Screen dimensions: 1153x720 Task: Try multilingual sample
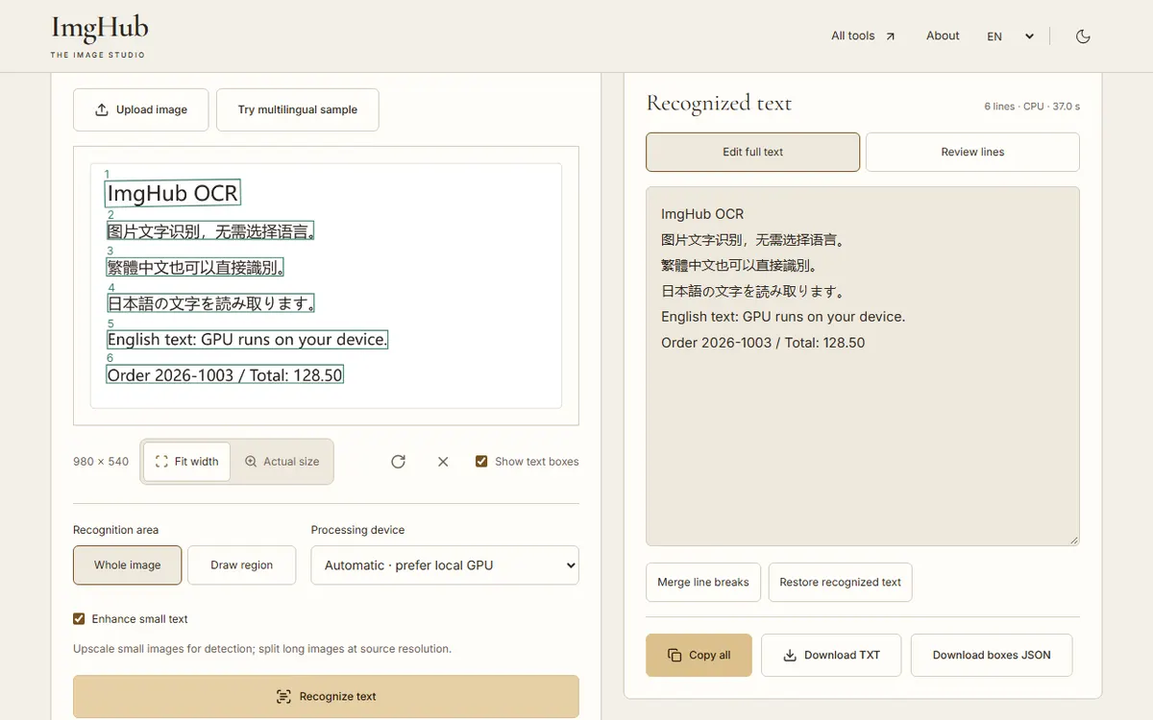coord(298,109)
